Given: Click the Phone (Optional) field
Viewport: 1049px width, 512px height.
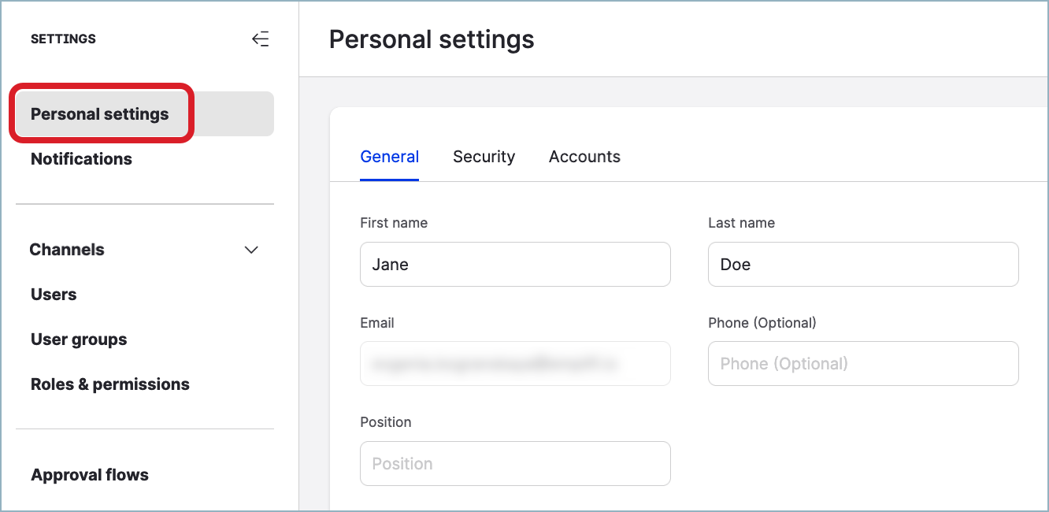Looking at the screenshot, I should click(x=863, y=363).
